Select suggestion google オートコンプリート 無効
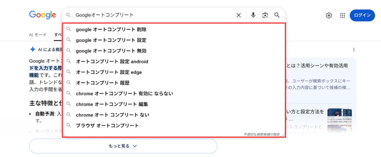Screen dimensions: 381x157 [174, 51]
